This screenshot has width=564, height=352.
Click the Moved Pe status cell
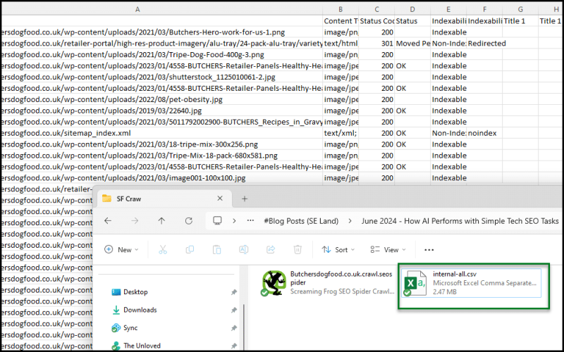tap(412, 43)
